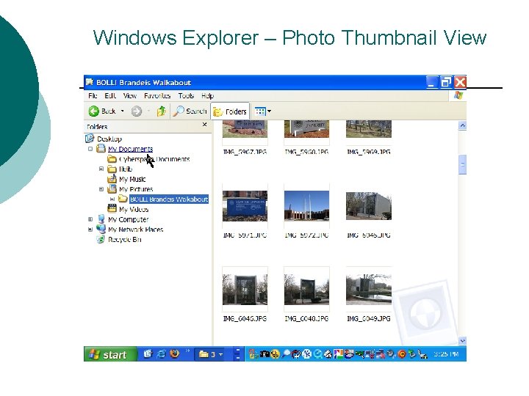Open the File menu
The height and width of the screenshot is (396, 529).
(x=93, y=96)
